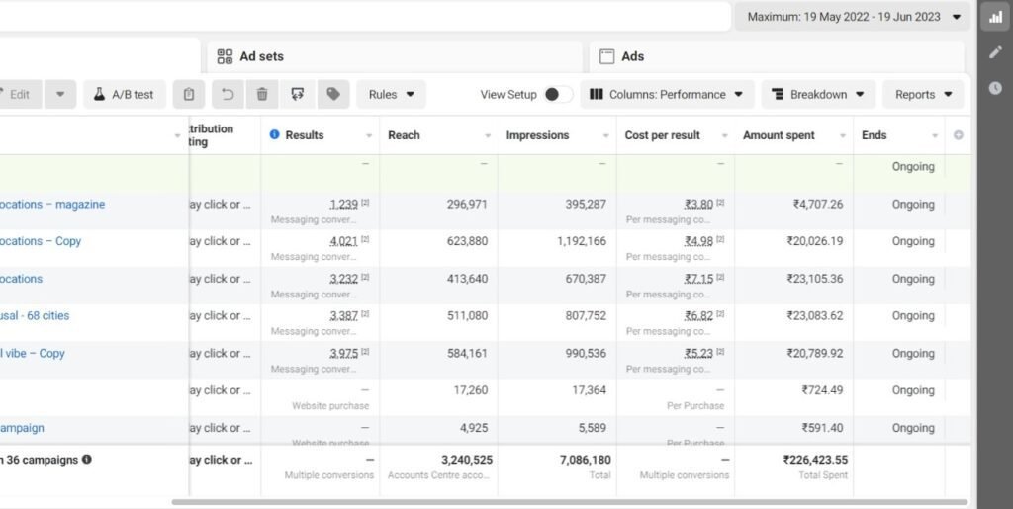Click the tag label icon
The height and width of the screenshot is (509, 1013).
(333, 95)
